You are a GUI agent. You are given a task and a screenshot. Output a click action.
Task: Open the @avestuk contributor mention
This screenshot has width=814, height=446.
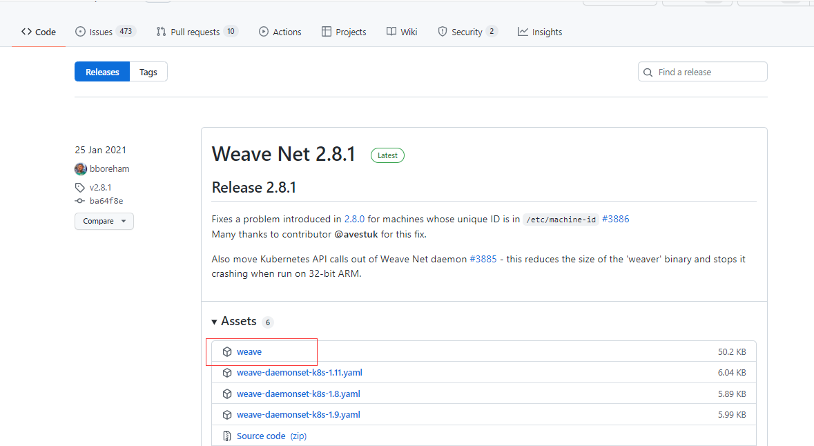pos(356,234)
